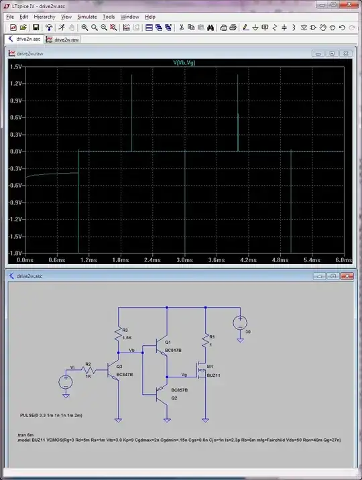Open the Tools menu

[109, 17]
